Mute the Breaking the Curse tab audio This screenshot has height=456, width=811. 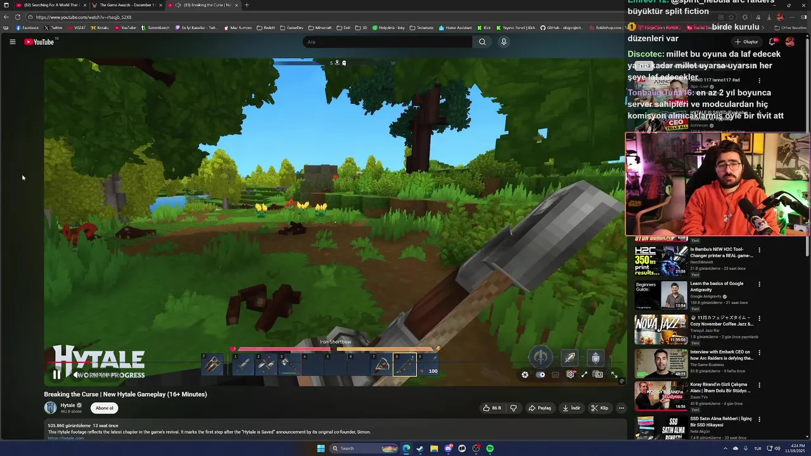click(x=178, y=5)
